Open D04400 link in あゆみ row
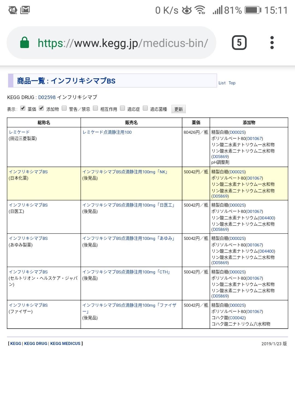Viewport: 295px width, 393px height. [x=267, y=251]
